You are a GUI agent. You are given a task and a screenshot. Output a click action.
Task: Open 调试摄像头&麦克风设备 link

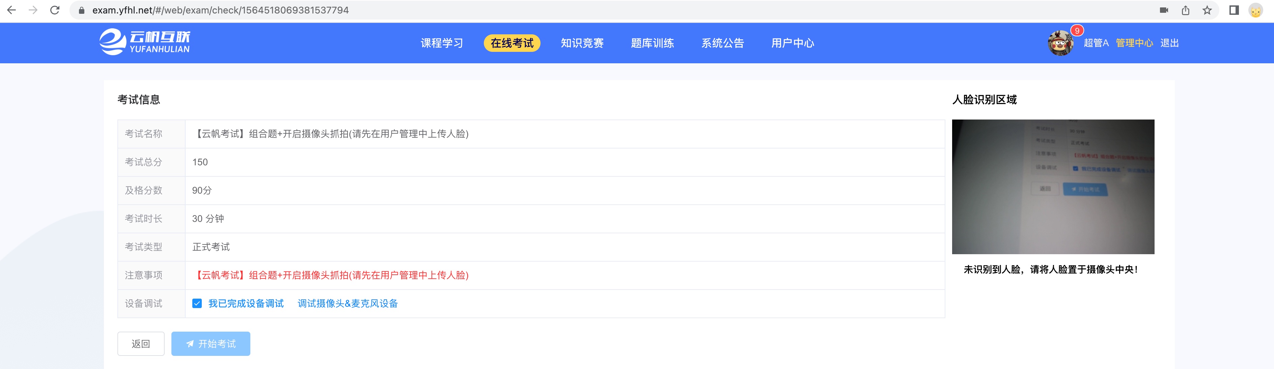tap(348, 303)
